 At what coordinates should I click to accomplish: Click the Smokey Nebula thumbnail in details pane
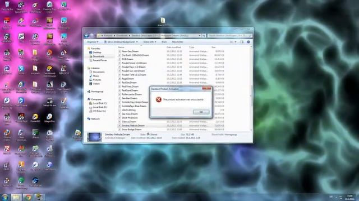click(x=94, y=137)
